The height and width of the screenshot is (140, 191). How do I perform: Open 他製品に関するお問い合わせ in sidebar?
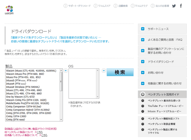point(162,84)
